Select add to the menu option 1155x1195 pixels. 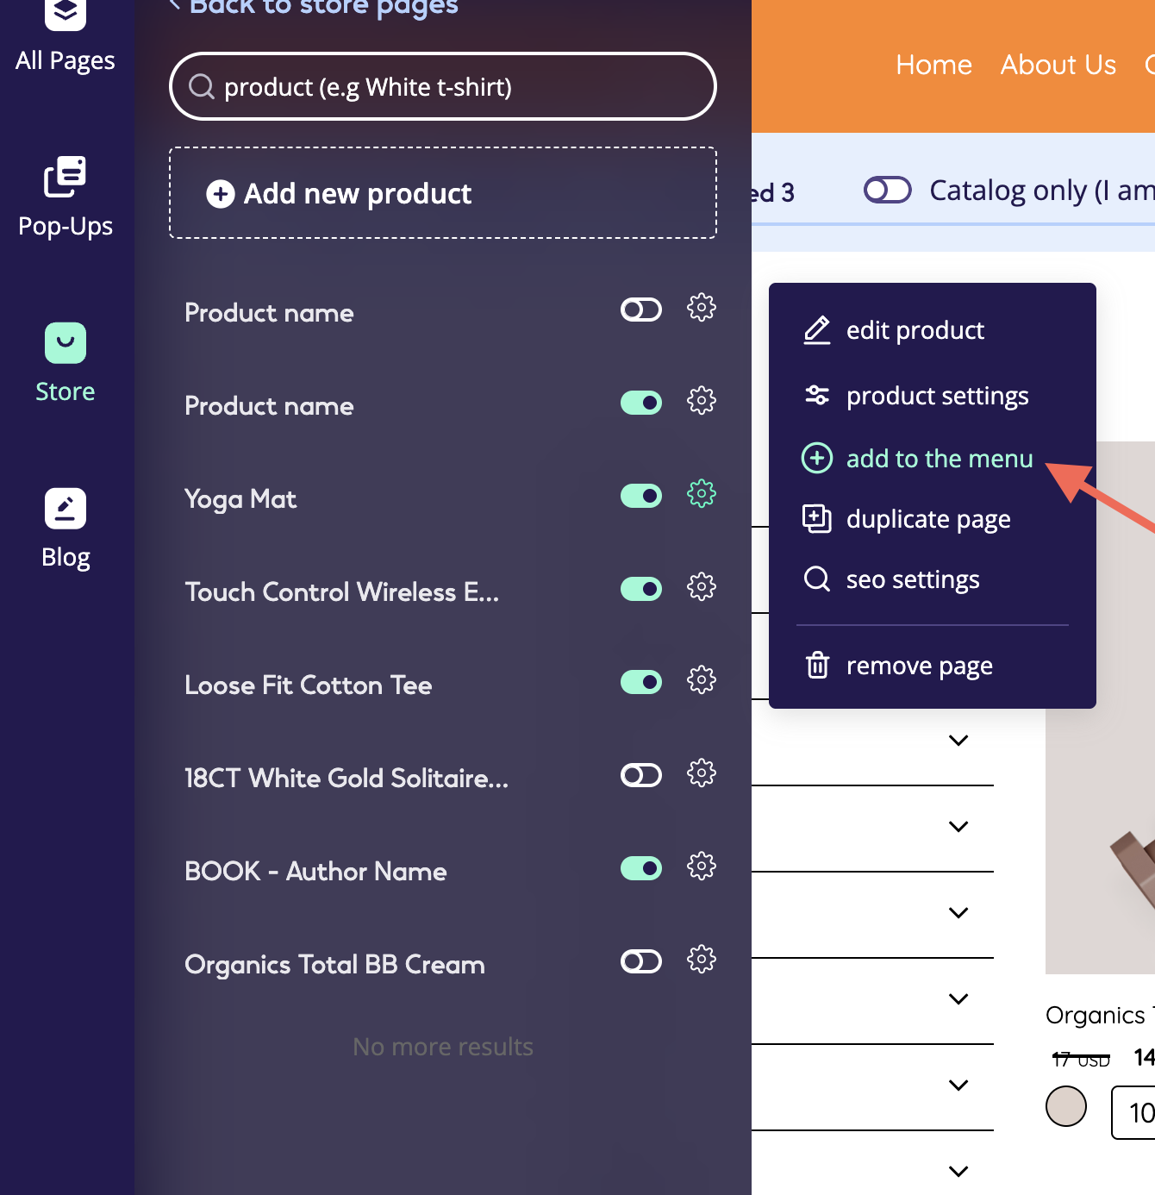pyautogui.click(x=940, y=459)
